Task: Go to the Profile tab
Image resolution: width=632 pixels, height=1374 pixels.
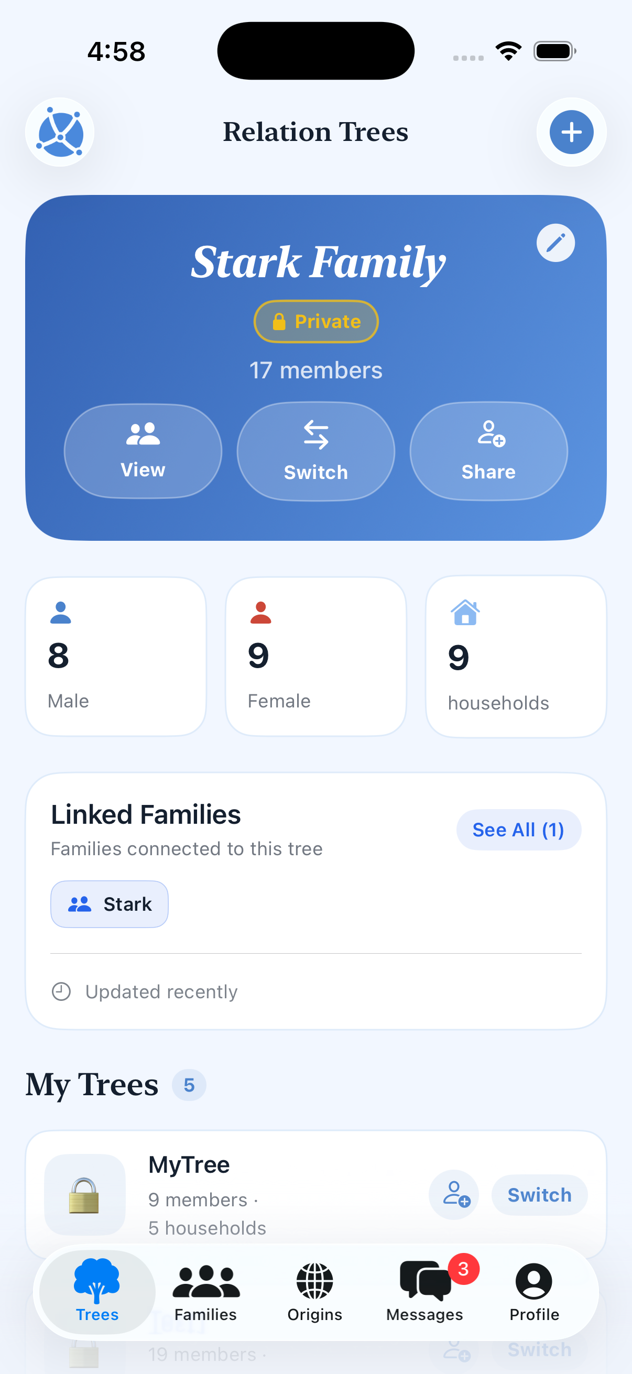Action: [x=534, y=1291]
